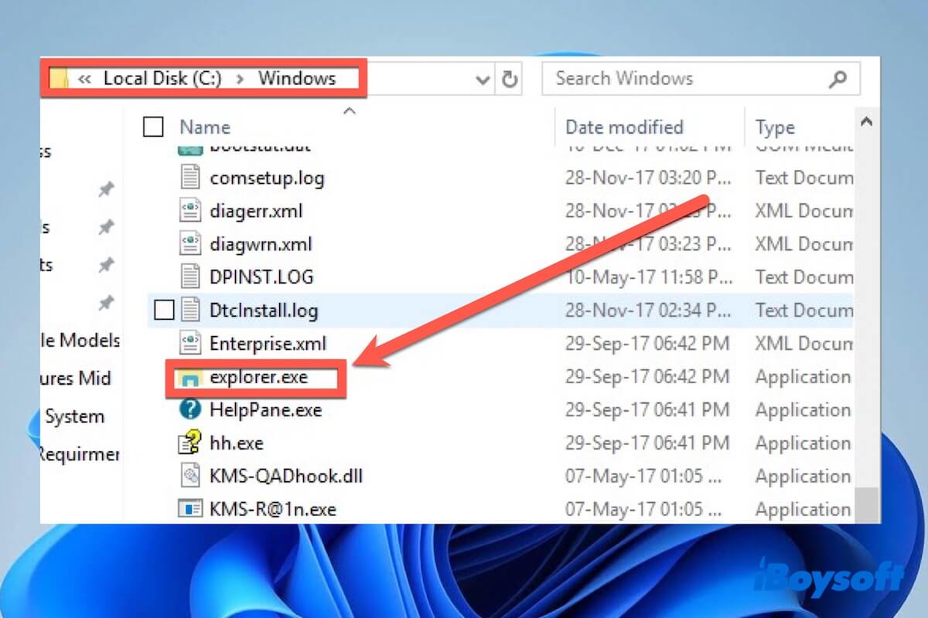Click the KMS-R@1n.exe application icon
This screenshot has width=928, height=618.
coord(190,509)
